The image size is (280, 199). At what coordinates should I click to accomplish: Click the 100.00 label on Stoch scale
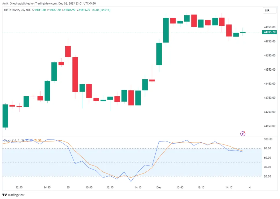point(268,139)
